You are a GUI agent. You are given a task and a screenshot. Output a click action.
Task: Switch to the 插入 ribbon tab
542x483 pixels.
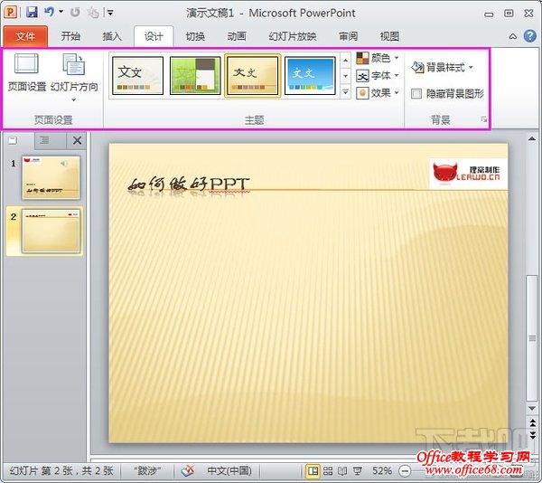(x=112, y=36)
